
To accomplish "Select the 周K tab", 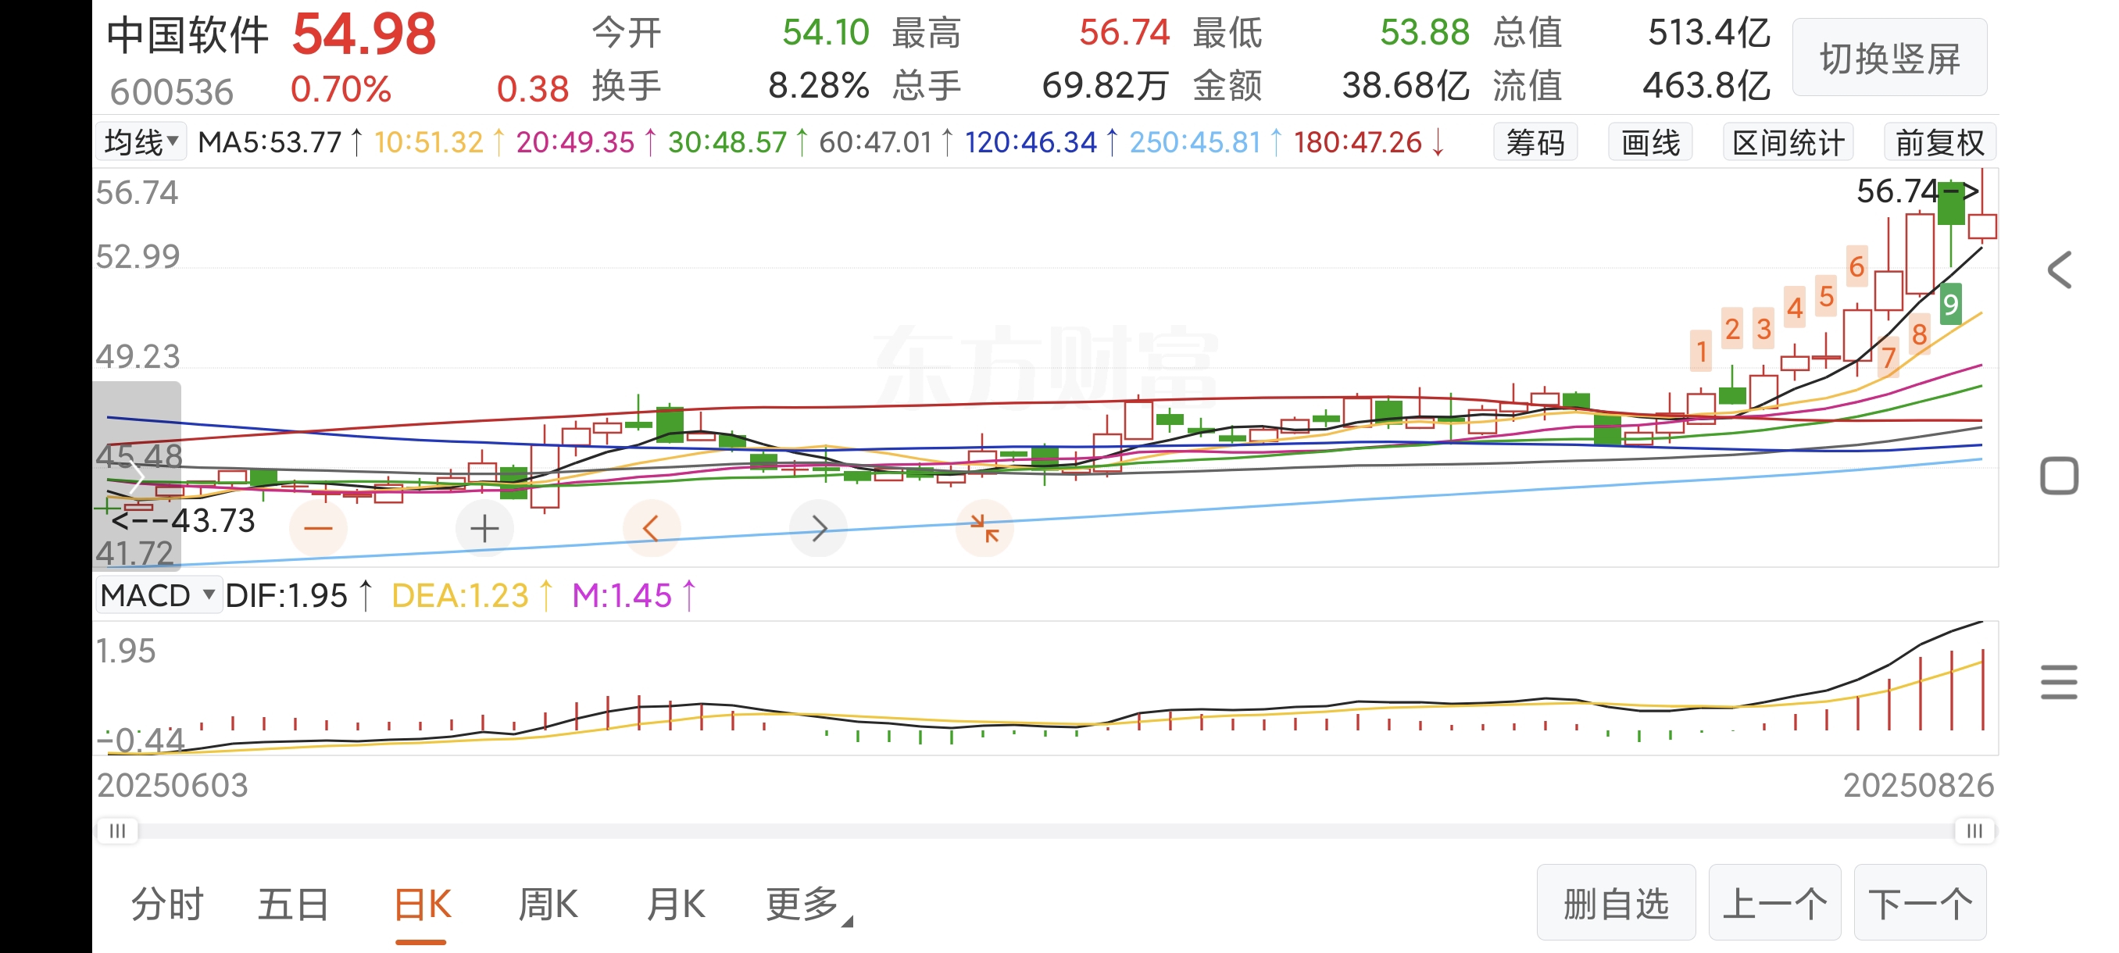I will (x=548, y=905).
